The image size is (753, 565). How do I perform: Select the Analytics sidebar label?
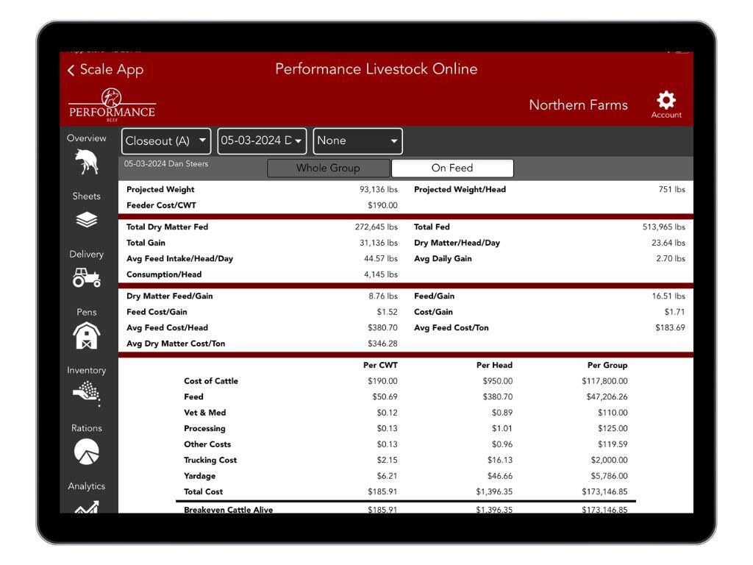pyautogui.click(x=87, y=486)
